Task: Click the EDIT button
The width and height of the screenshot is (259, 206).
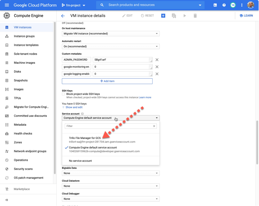Action: click(127, 16)
